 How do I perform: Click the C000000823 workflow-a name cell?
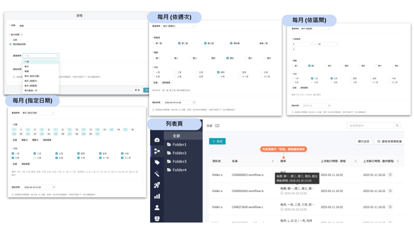247,175
